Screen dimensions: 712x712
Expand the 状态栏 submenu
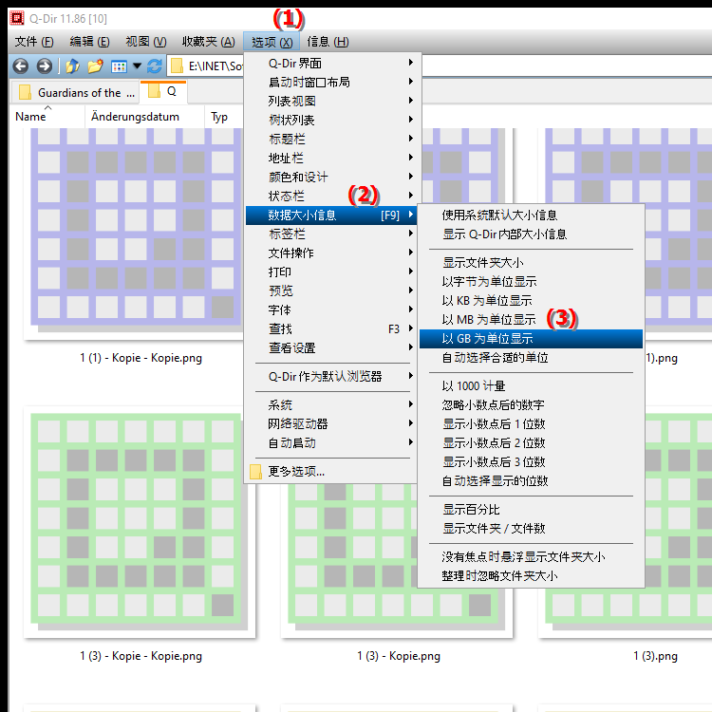333,197
